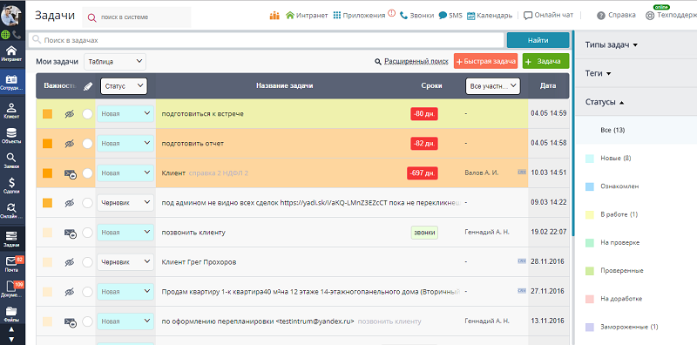Toggle hidden-eye icon for Продам квартиру row

(x=69, y=292)
